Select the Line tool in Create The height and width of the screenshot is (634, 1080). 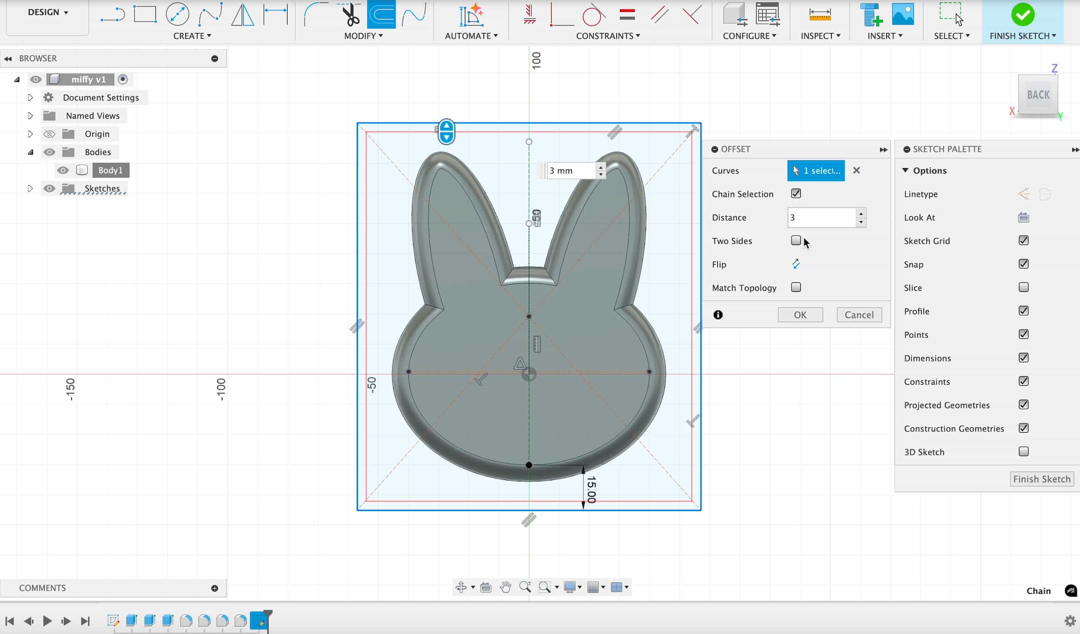(112, 14)
